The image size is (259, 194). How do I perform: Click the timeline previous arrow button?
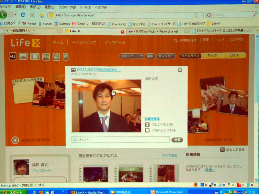15,140
